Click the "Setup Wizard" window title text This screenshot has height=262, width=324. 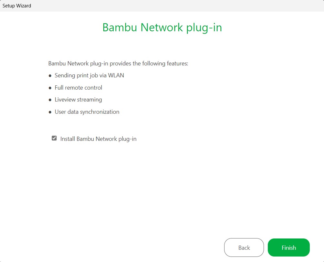(17, 5)
